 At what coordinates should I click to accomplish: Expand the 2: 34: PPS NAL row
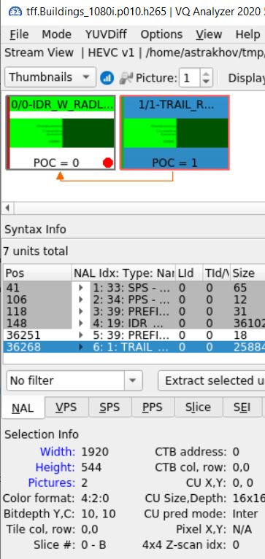81,300
